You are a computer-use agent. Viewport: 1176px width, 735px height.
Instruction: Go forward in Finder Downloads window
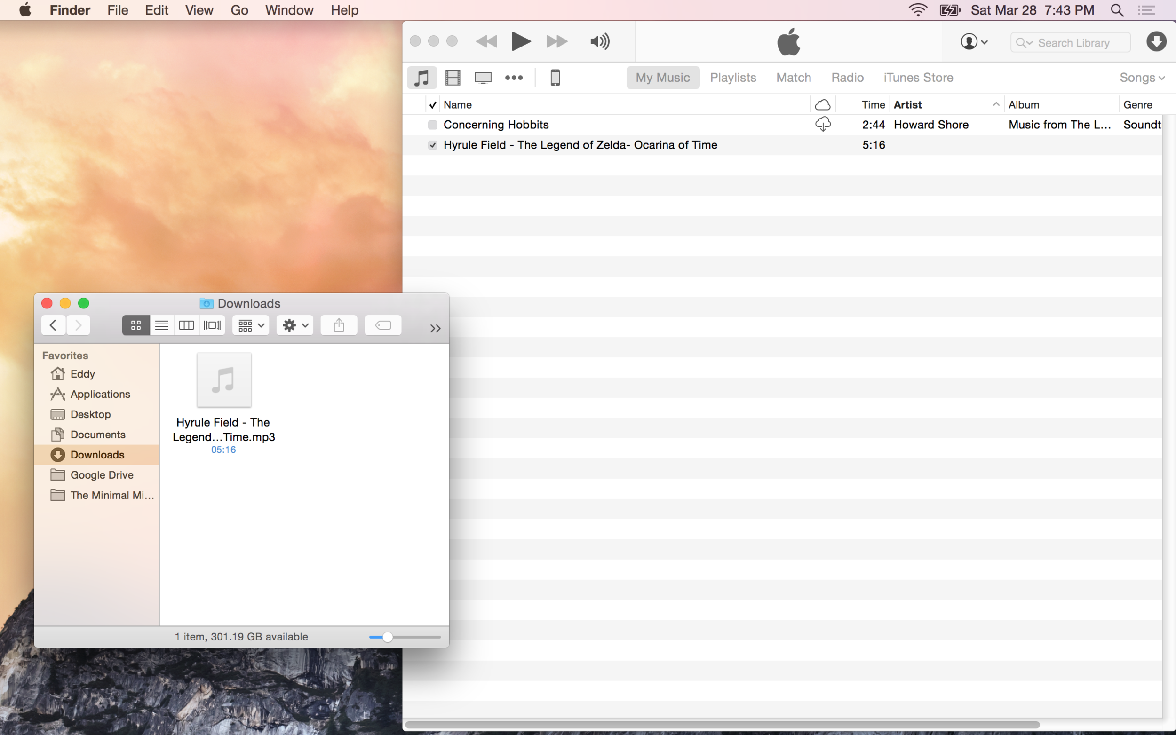pos(78,325)
